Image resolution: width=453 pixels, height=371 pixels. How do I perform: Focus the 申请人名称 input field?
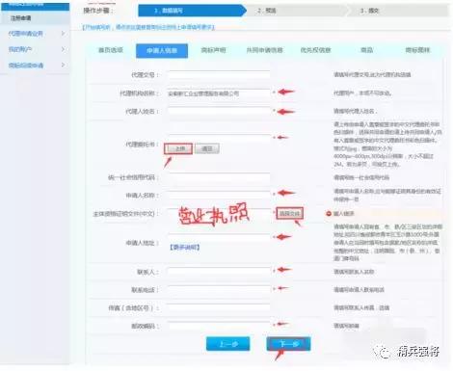219,195
